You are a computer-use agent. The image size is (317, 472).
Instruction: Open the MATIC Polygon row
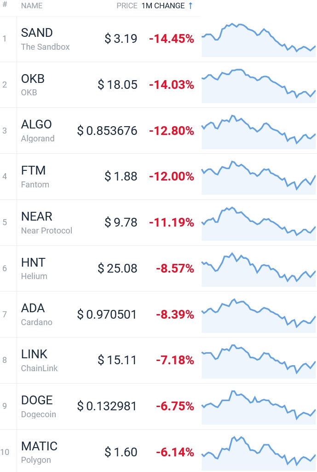(158, 451)
